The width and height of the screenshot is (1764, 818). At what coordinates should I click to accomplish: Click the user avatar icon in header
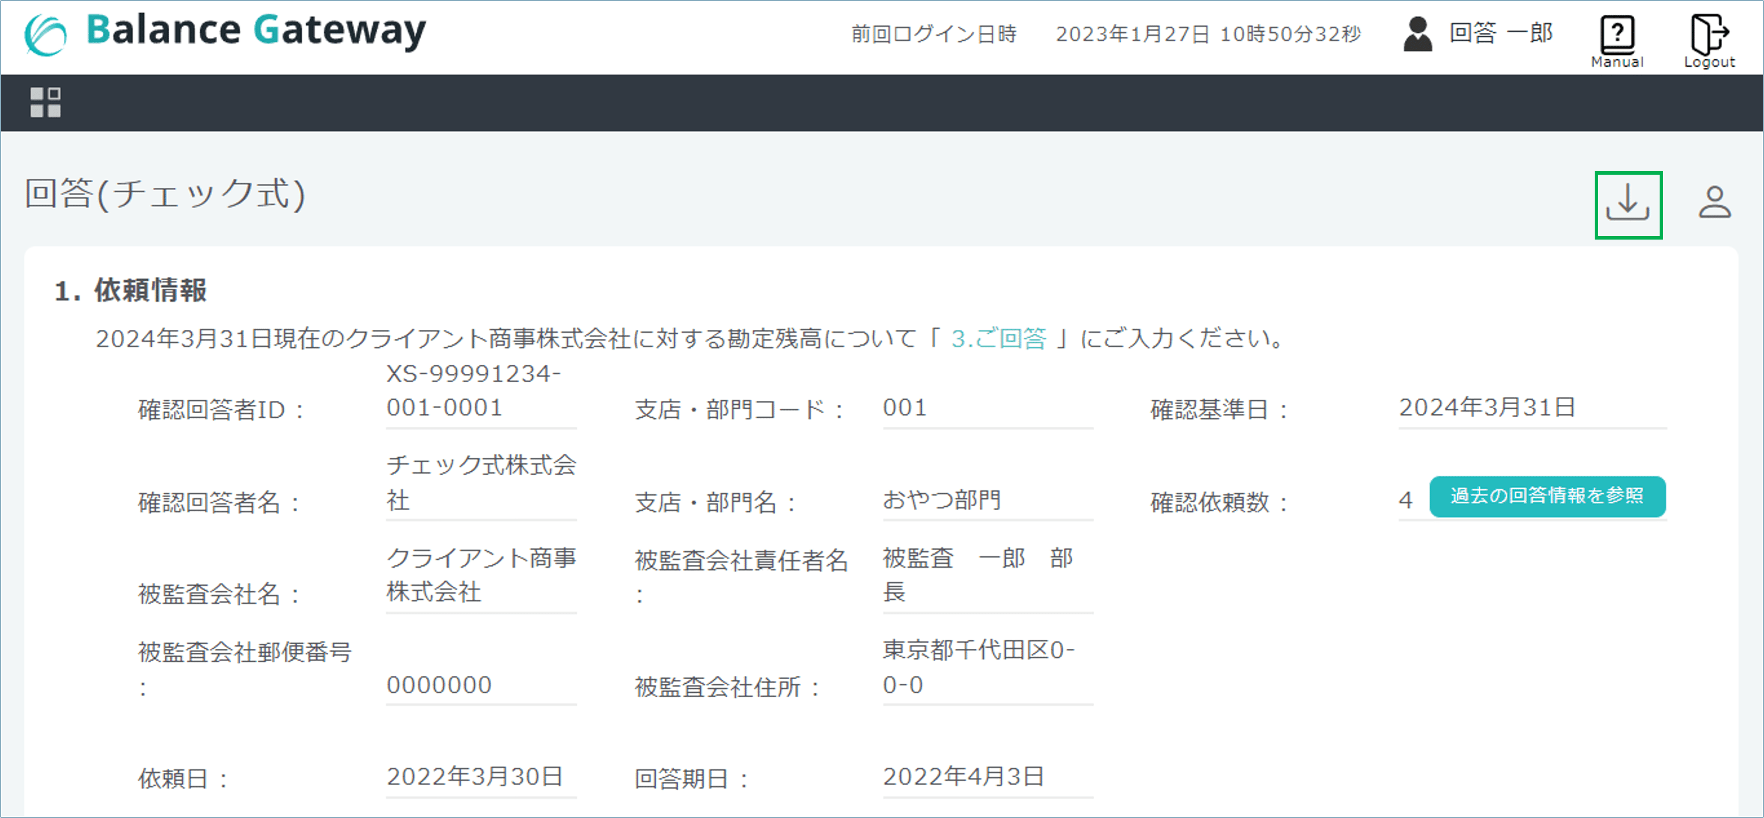click(1417, 33)
